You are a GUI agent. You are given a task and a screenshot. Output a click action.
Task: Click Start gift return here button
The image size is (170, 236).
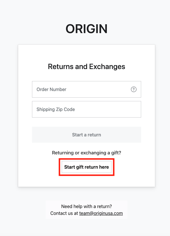coord(87,167)
